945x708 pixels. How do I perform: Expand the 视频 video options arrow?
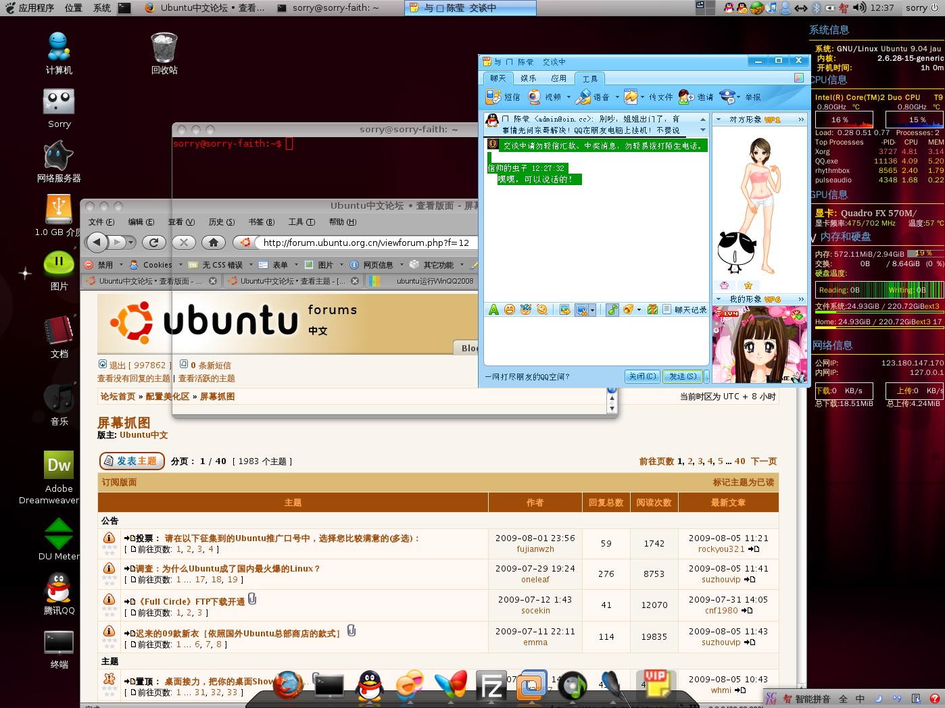point(568,97)
